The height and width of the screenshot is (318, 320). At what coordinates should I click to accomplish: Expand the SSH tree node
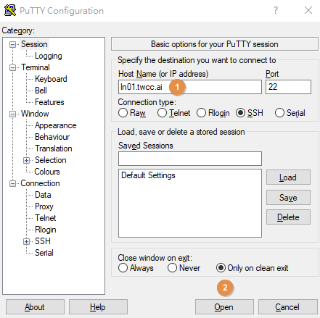click(x=26, y=241)
